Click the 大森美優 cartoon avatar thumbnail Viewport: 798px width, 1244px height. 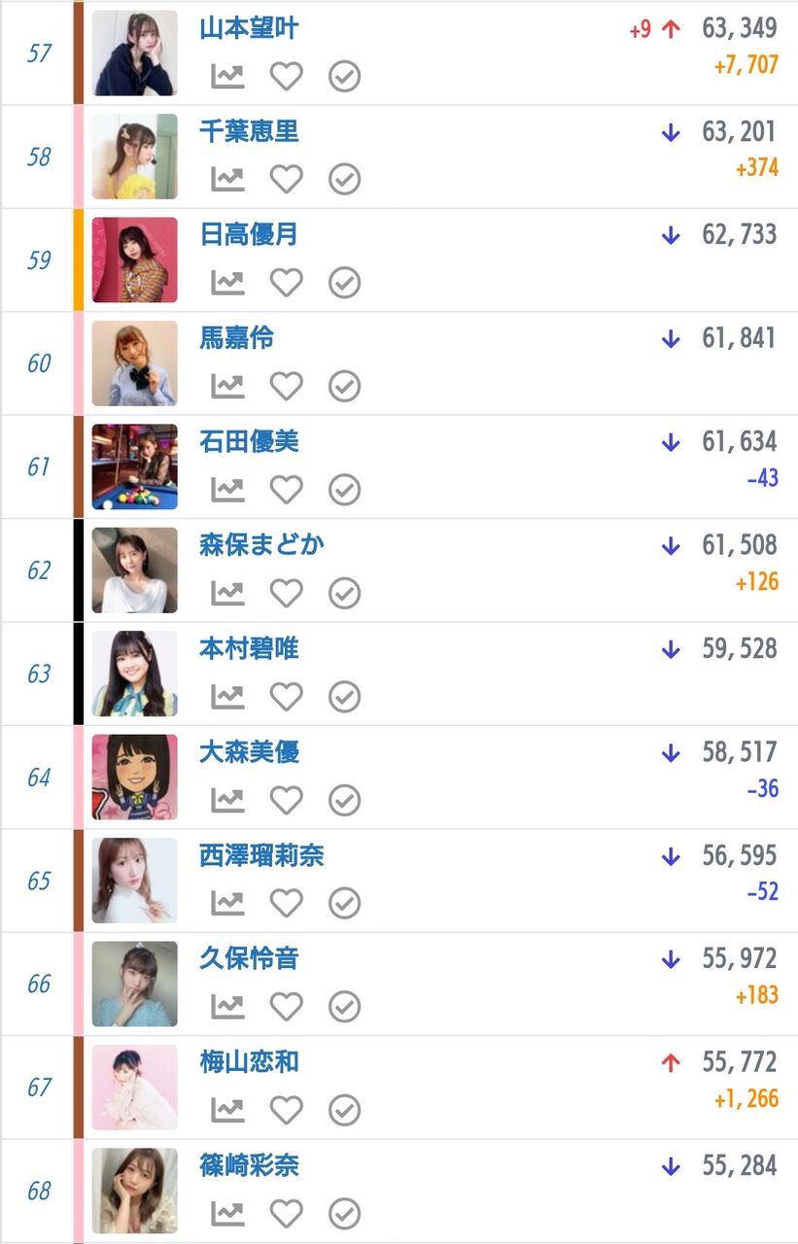click(x=134, y=777)
